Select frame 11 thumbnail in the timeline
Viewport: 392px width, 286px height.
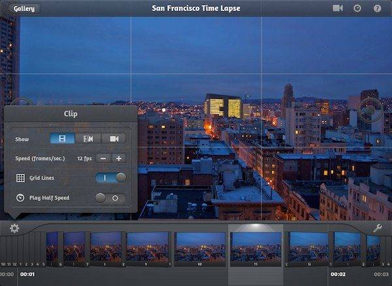point(256,247)
